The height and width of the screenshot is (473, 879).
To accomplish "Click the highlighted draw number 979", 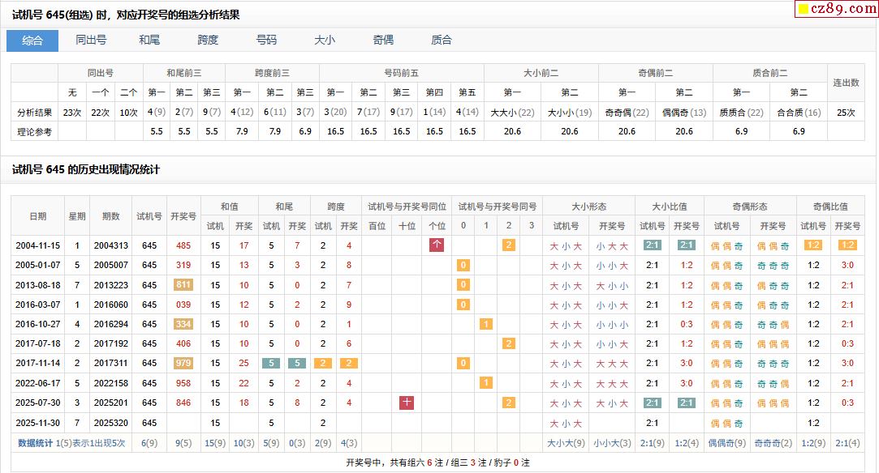I will 183,364.
